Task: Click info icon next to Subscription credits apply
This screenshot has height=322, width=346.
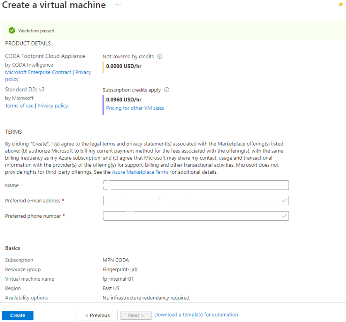Action: (167, 90)
